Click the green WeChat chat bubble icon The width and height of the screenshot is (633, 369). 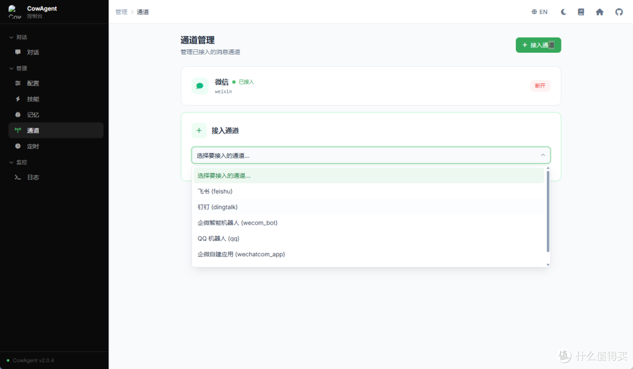coord(199,86)
